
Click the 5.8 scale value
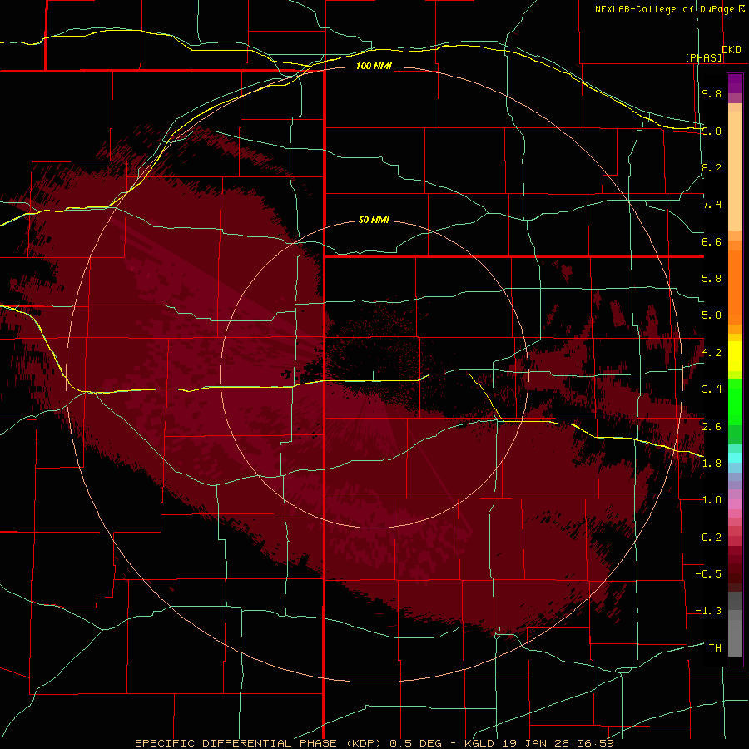click(x=712, y=279)
